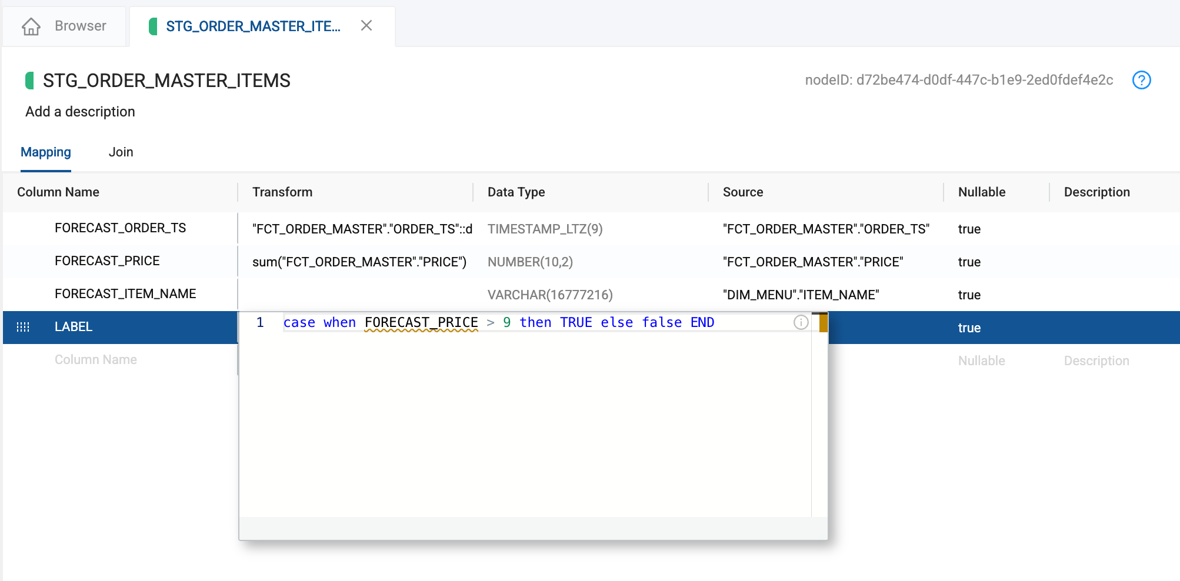Click the Source column header
This screenshot has height=581, width=1180.
click(743, 192)
